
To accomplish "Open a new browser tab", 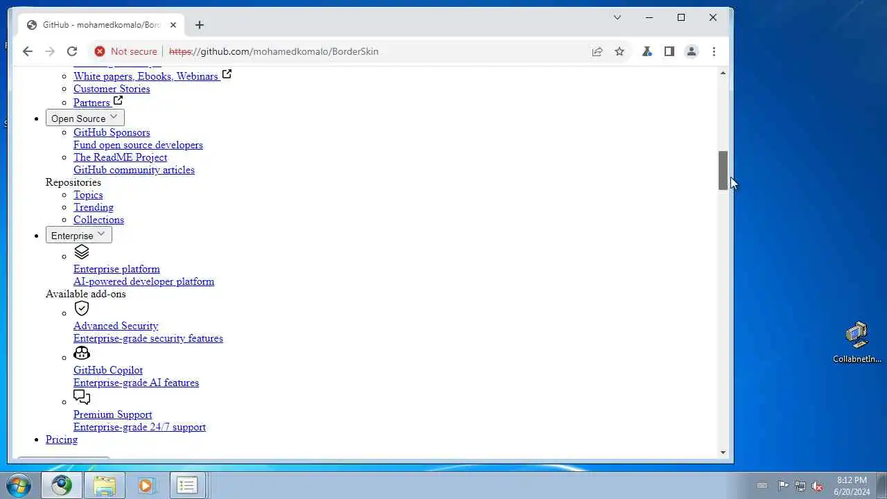I will pyautogui.click(x=200, y=25).
